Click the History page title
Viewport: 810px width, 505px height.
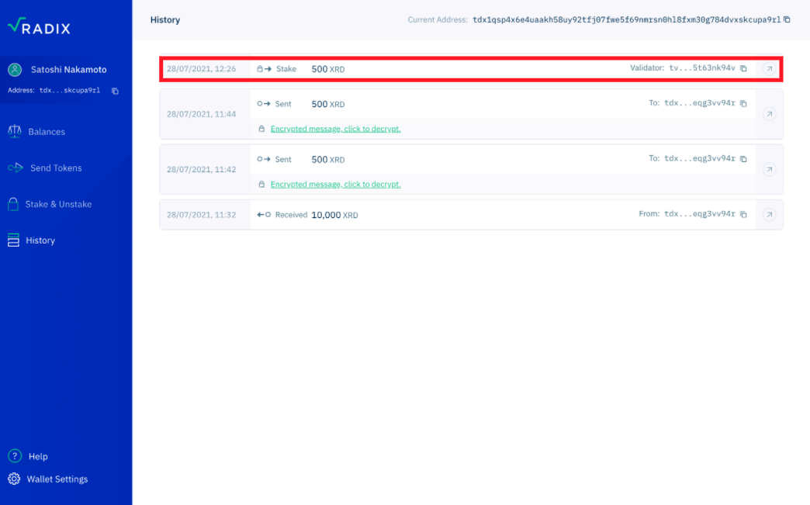point(165,19)
